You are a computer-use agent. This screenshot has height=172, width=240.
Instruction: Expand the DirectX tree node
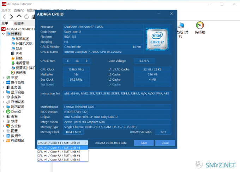(x=4, y=112)
